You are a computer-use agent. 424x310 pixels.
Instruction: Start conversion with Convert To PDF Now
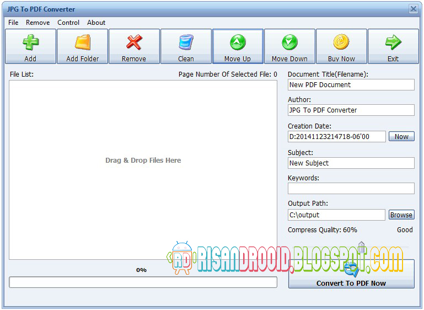[x=351, y=274]
